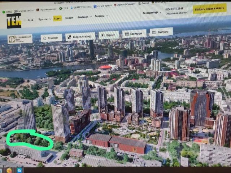Click the P parking icon

[103, 35]
